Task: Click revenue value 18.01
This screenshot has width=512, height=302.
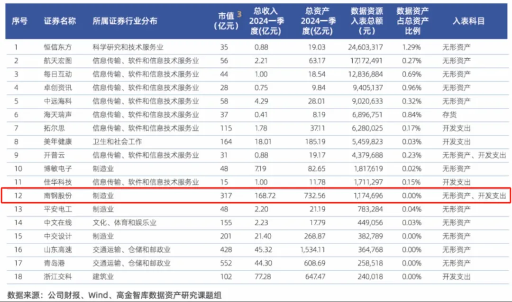Action: coord(263,142)
